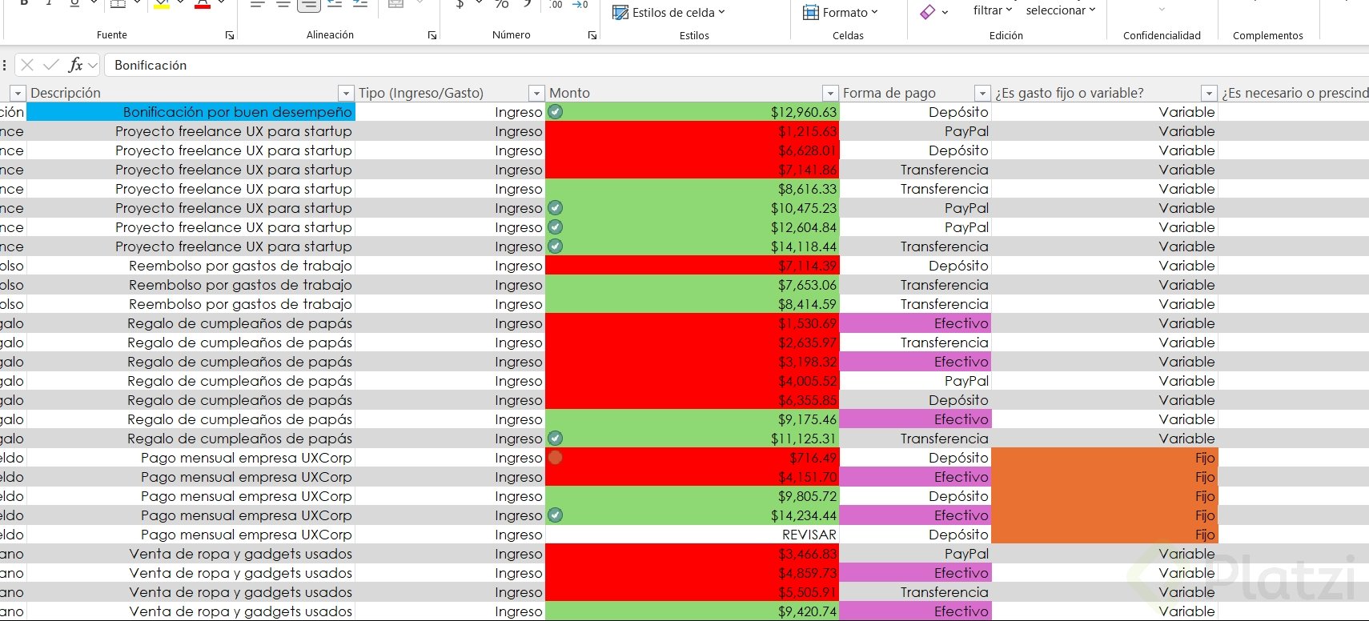Select the red amount $3,466.83
The height and width of the screenshot is (621, 1369).
tap(693, 554)
